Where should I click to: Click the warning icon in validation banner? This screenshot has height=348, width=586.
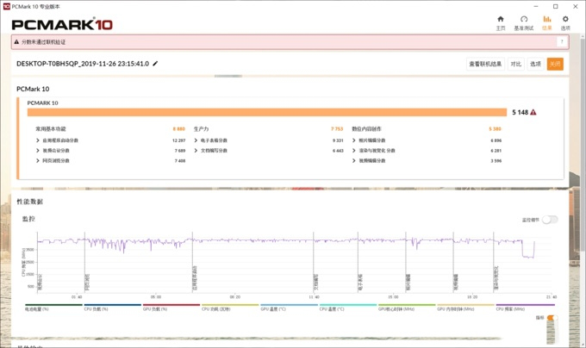pos(16,41)
